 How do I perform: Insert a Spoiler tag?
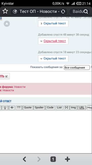click(x=39, y=108)
